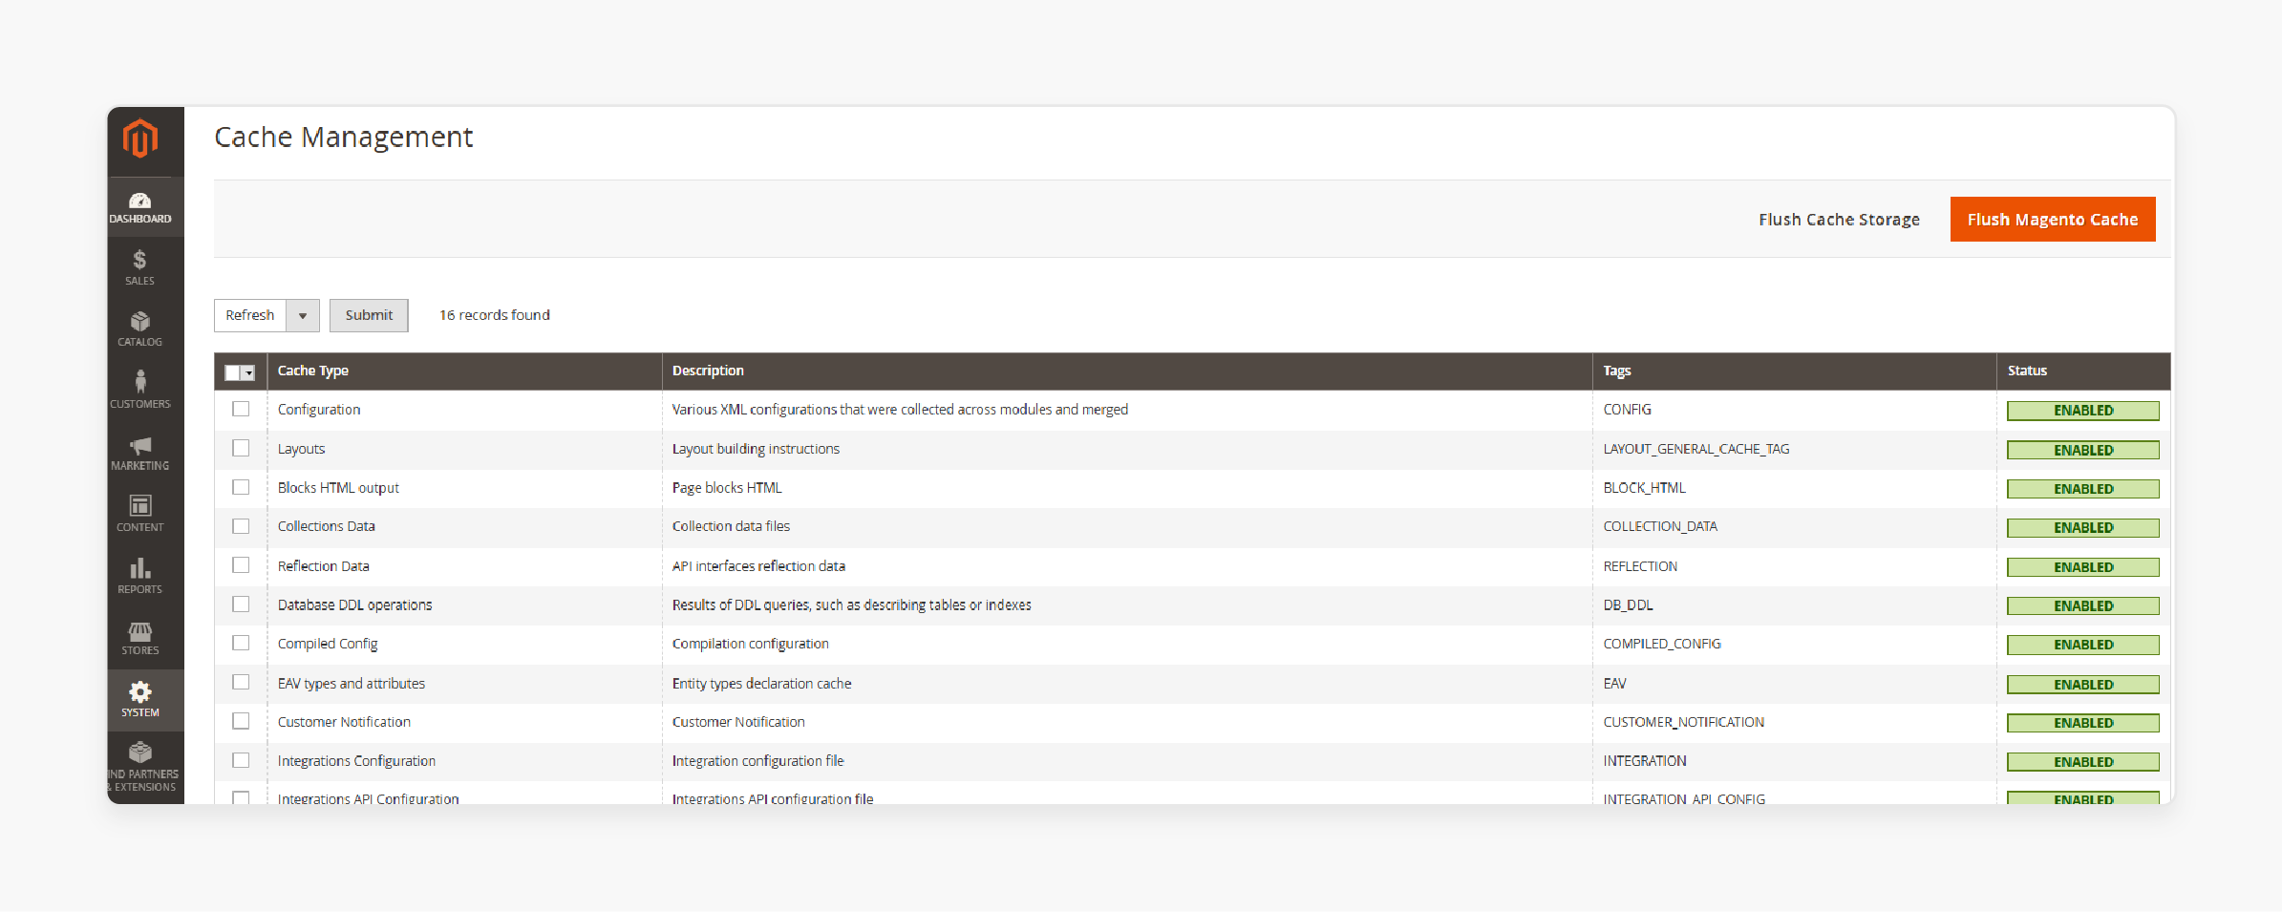2282x912 pixels.
Task: Click 'Entity types declaration cache' description
Action: 761,684
